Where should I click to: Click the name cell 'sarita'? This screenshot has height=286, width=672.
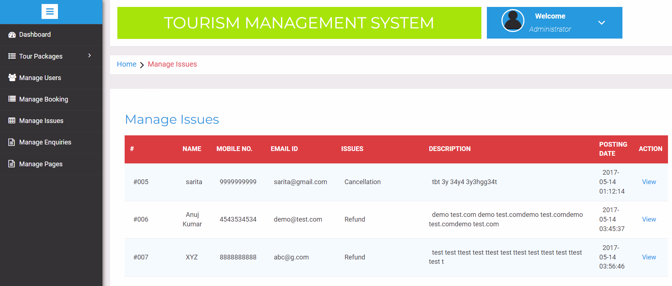click(x=194, y=182)
